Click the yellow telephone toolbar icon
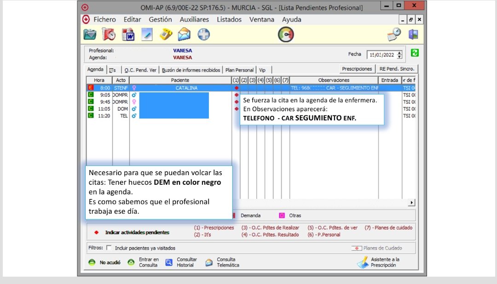 (x=166, y=34)
